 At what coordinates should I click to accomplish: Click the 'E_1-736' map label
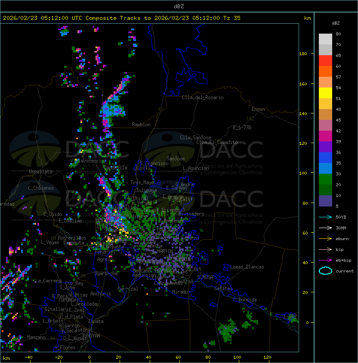242,128
